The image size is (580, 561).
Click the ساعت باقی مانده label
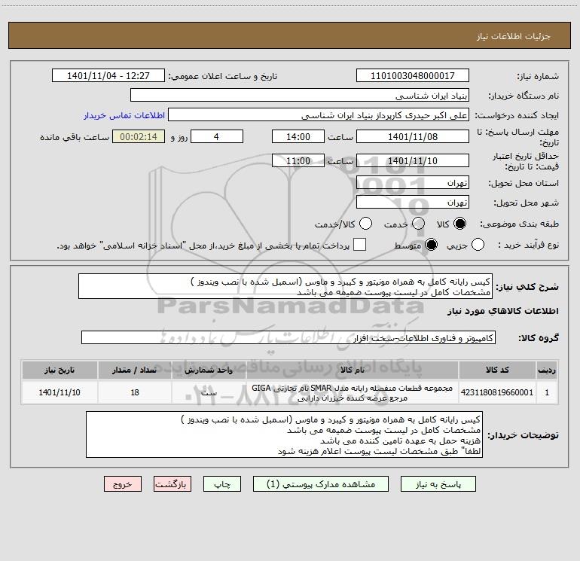tap(75, 137)
